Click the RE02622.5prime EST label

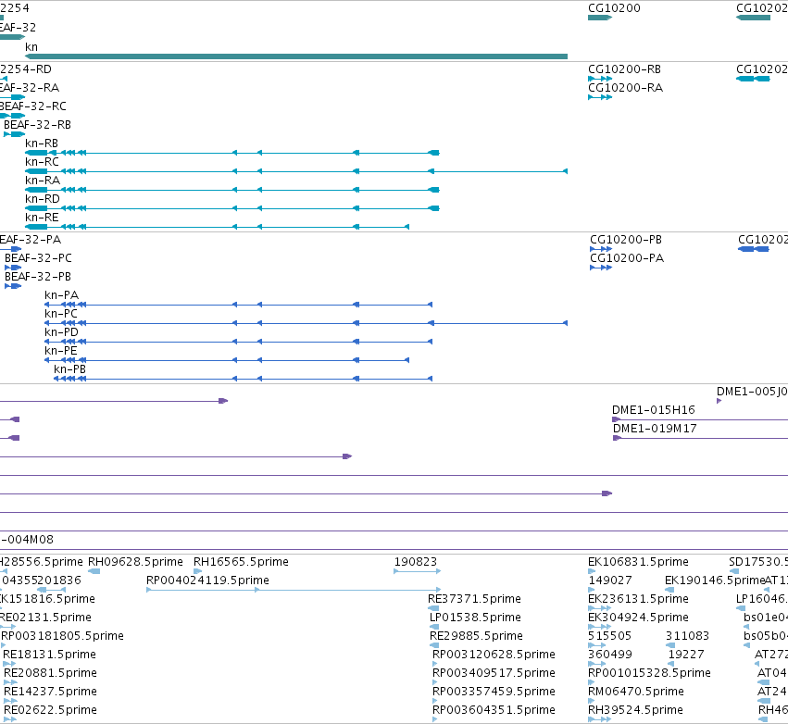(x=50, y=710)
